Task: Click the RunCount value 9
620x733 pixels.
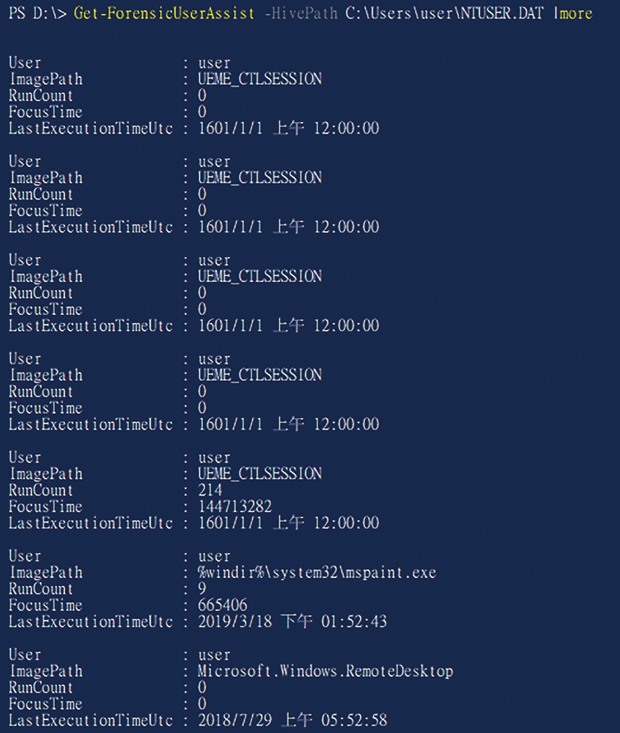Action: click(x=202, y=589)
